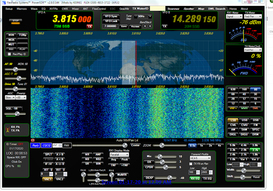Image resolution: width=273 pixels, height=191 pixels.
Task: Open the Transmit Profile HC4-5 dropdown
Action: tap(200, 158)
